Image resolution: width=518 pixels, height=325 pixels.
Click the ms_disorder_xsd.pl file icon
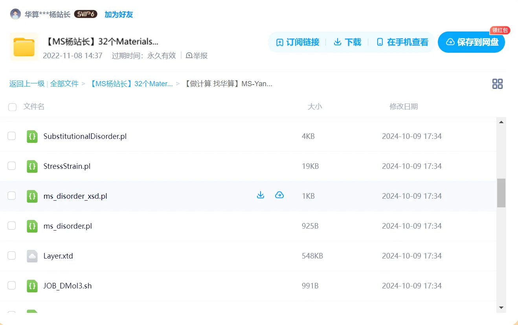[x=32, y=196]
